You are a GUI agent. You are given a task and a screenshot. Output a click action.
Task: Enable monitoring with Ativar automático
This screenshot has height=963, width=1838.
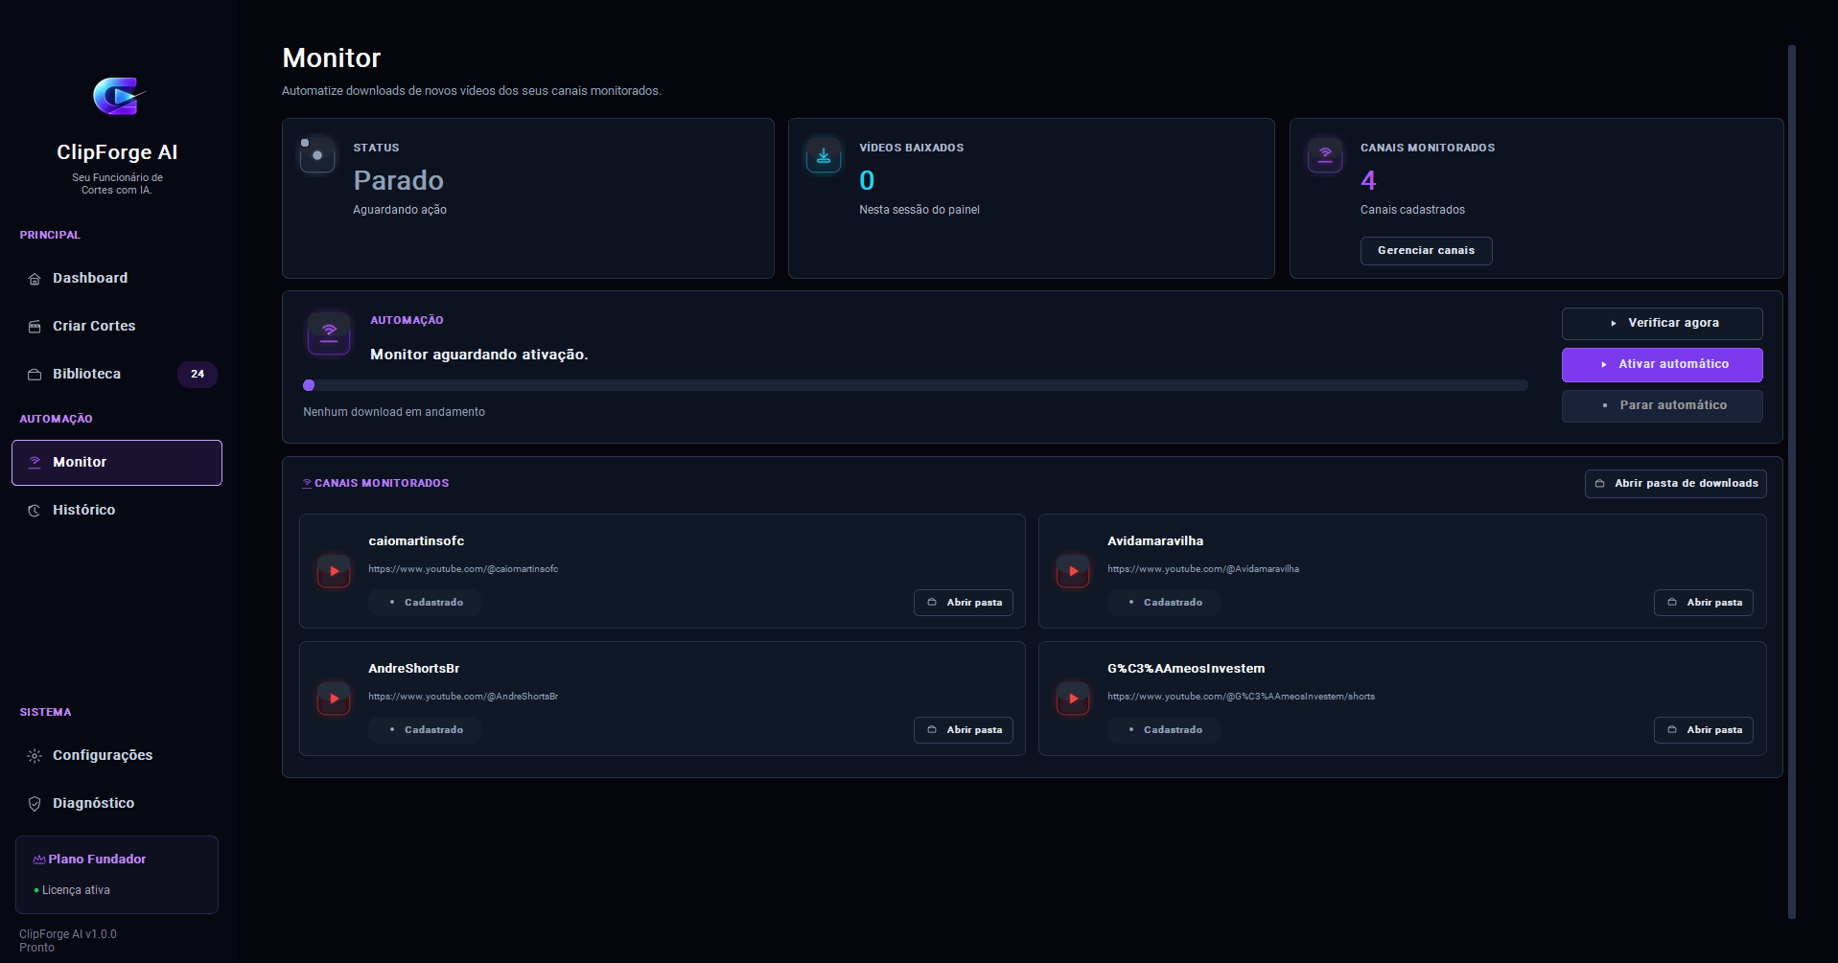(x=1662, y=364)
